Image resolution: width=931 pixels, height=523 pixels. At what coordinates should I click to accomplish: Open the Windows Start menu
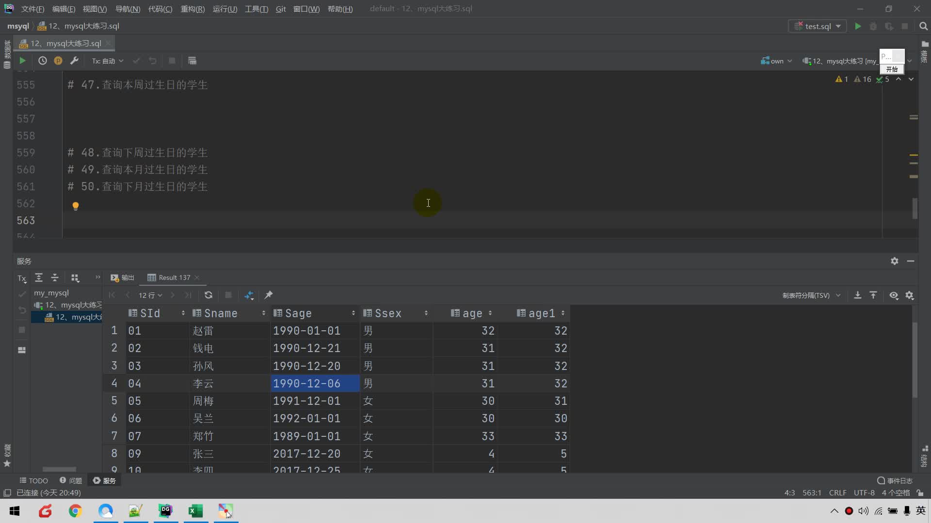click(x=15, y=511)
